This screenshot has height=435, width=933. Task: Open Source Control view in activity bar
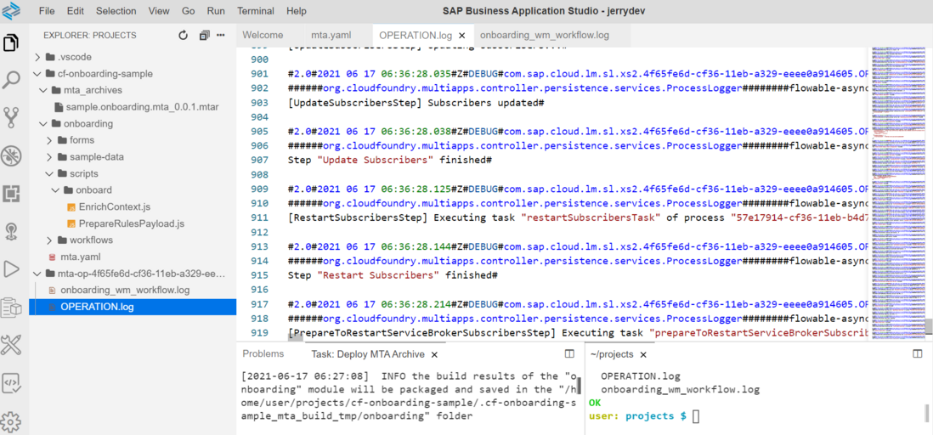pyautogui.click(x=11, y=118)
